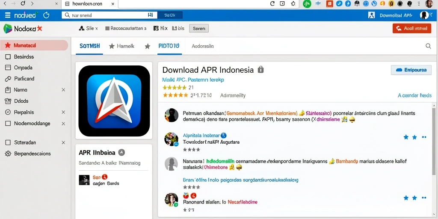Click the search magnifier in tab bar
Image resolution: width=438 pixels, height=219 pixels.
tap(428, 46)
